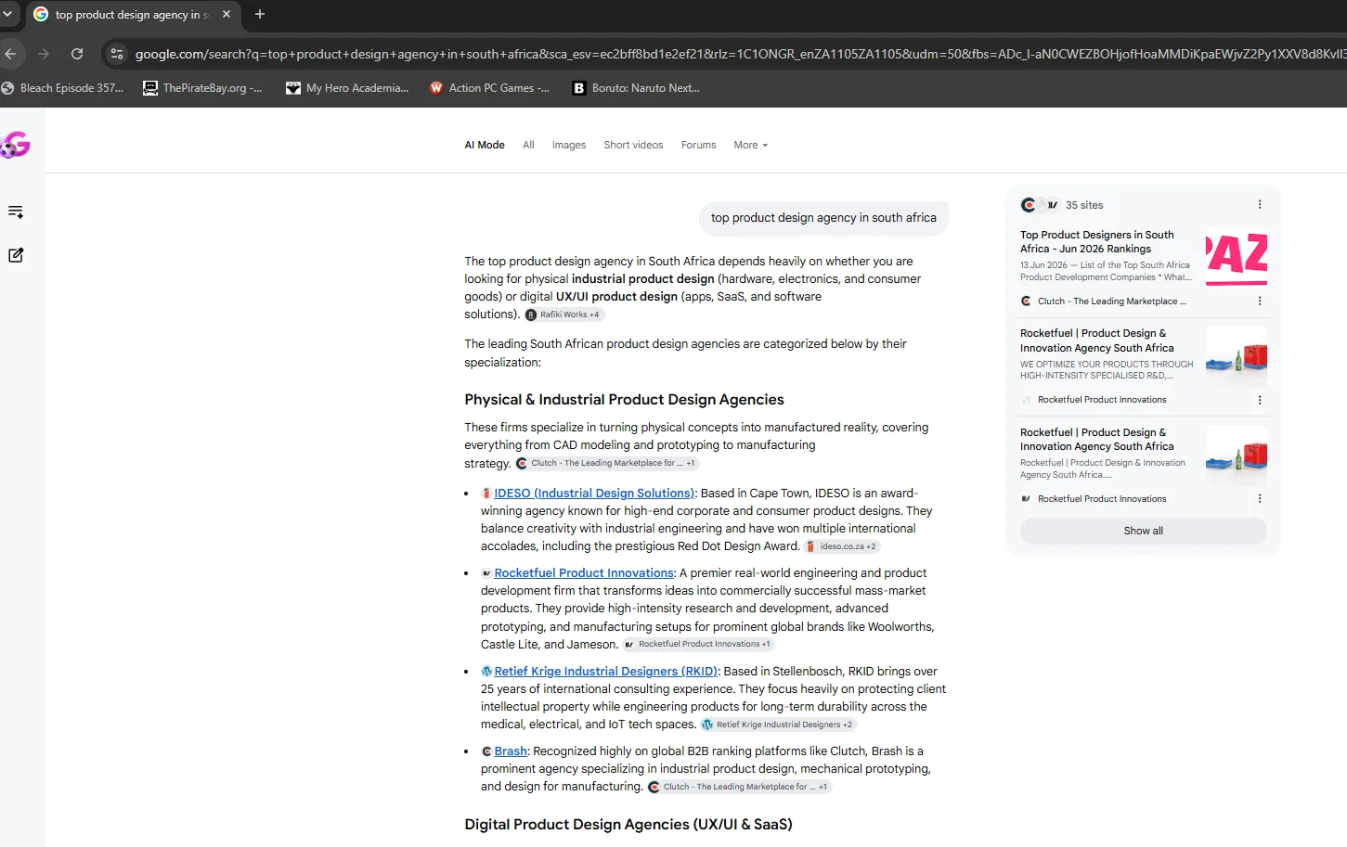This screenshot has height=847, width=1347.
Task: Switch to the Images tab
Action: 569,145
